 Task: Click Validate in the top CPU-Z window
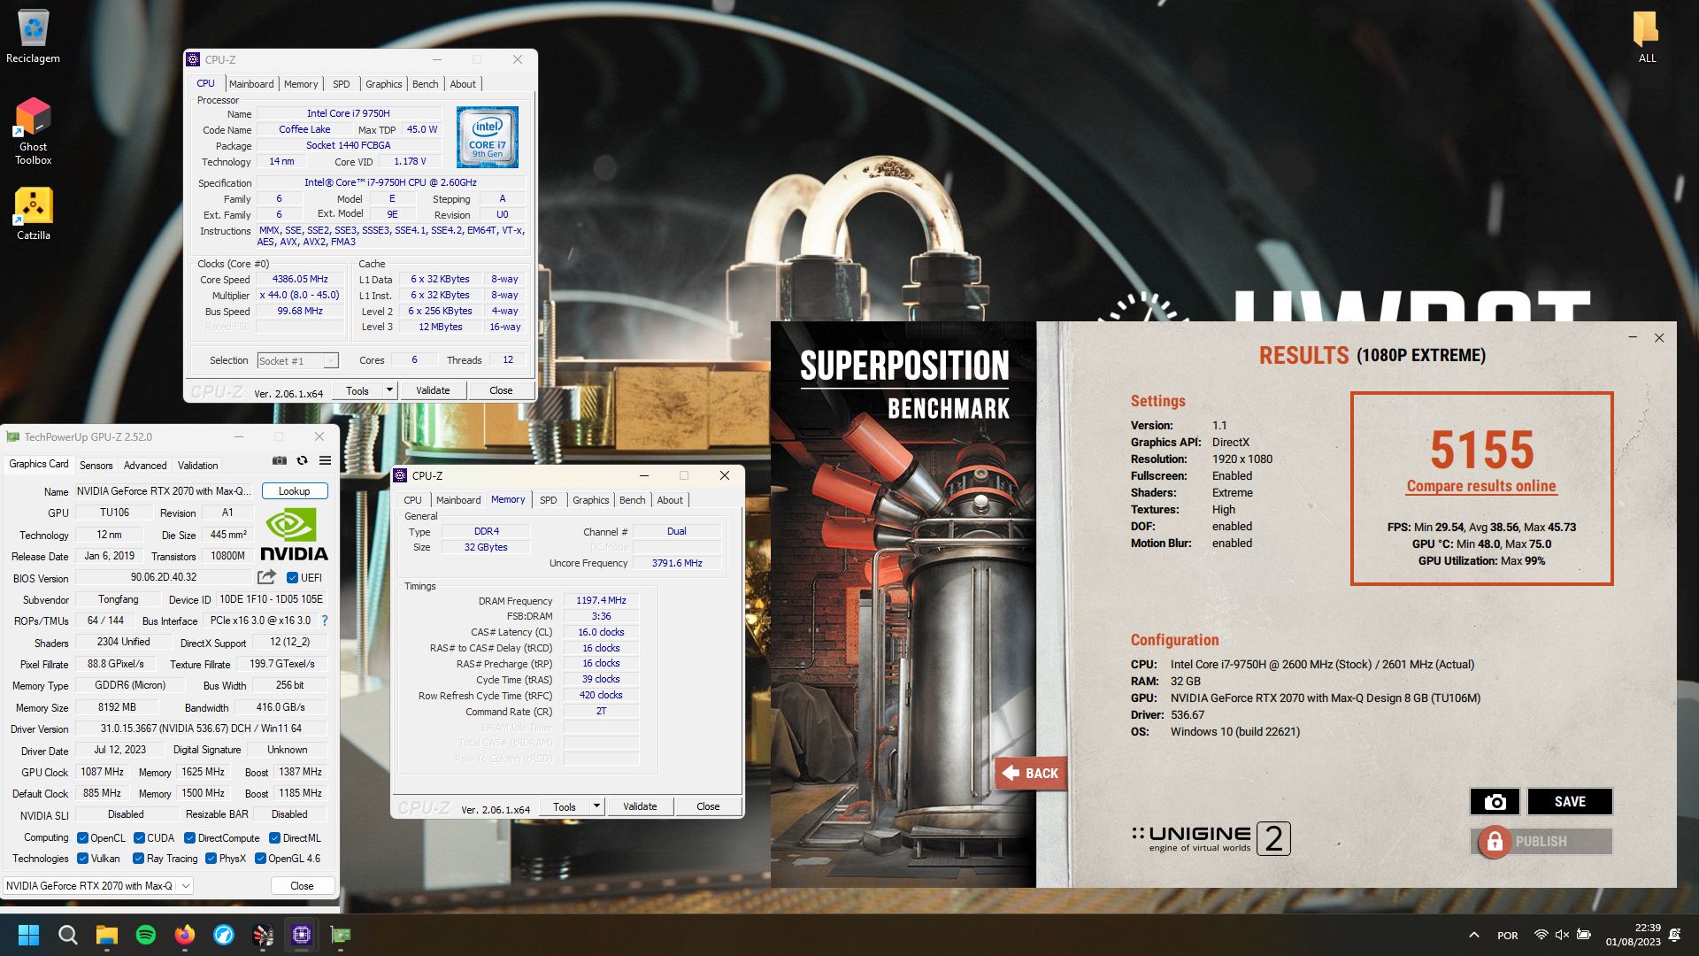tap(433, 390)
